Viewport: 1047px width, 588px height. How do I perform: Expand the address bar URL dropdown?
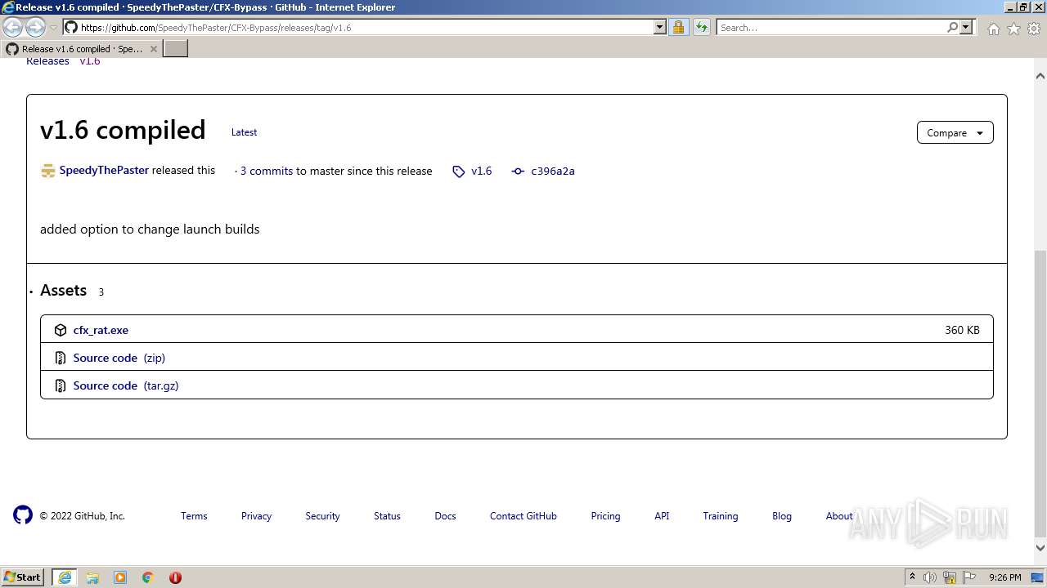660,27
